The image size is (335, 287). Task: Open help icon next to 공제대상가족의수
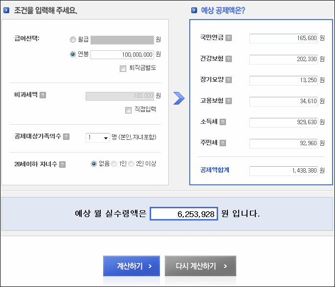[x=67, y=137]
